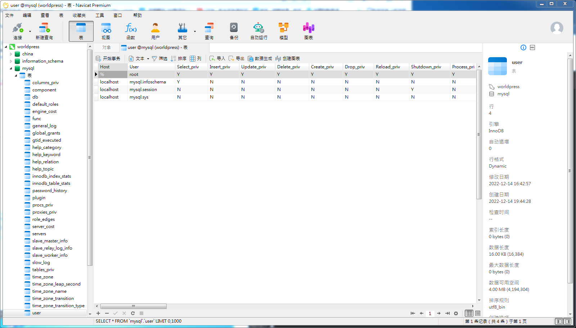Screen dimensions: 576x328
Task: Click the Sort (排序) button
Action: (x=179, y=59)
